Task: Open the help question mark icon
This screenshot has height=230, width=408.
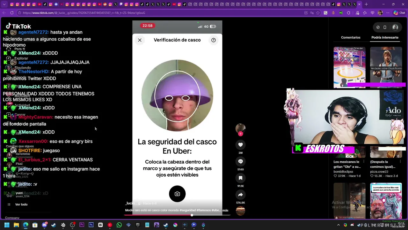Action: [x=214, y=40]
